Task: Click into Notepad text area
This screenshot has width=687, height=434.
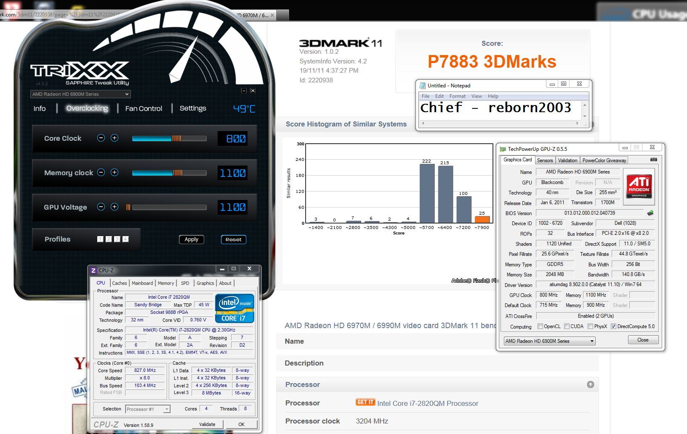Action: [501, 110]
